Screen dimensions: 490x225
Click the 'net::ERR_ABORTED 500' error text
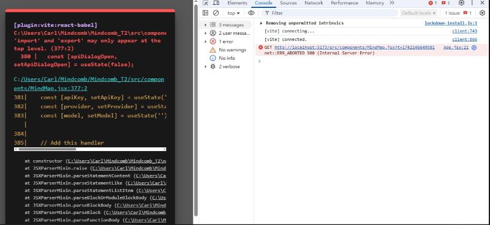[319, 53]
